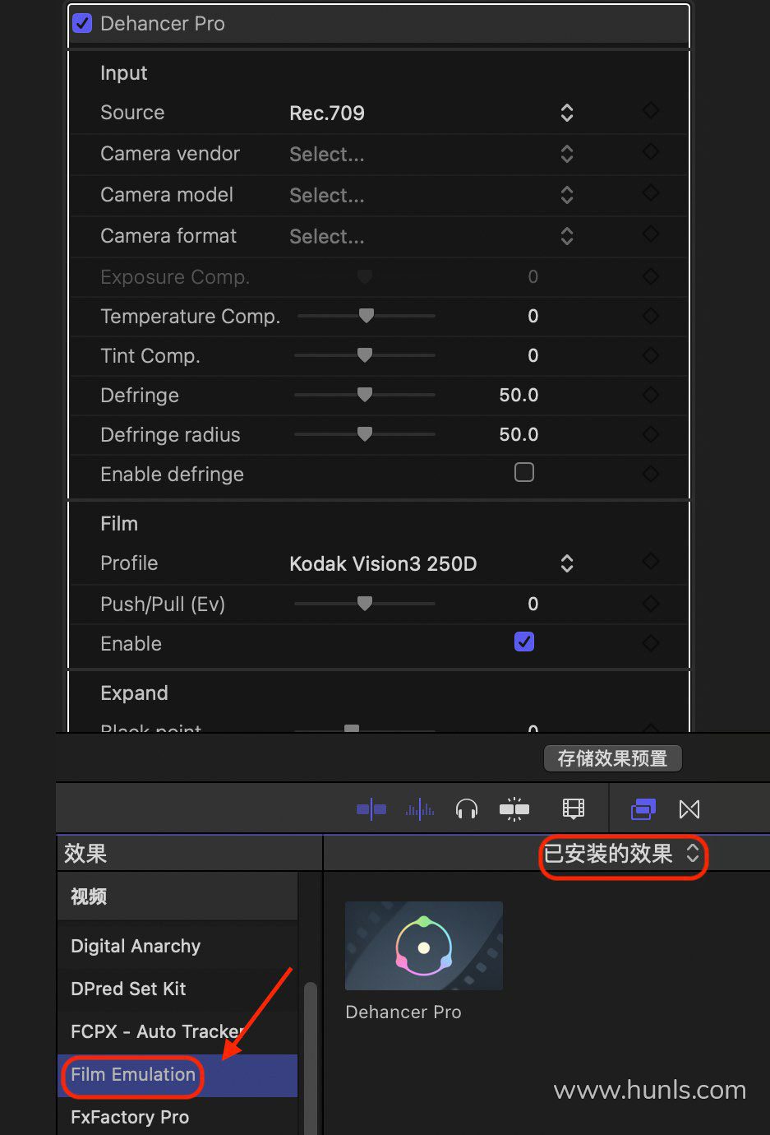Tick the Enable defringe checkbox

tap(524, 472)
